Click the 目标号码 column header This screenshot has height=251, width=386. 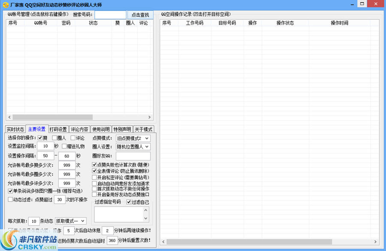(227, 23)
